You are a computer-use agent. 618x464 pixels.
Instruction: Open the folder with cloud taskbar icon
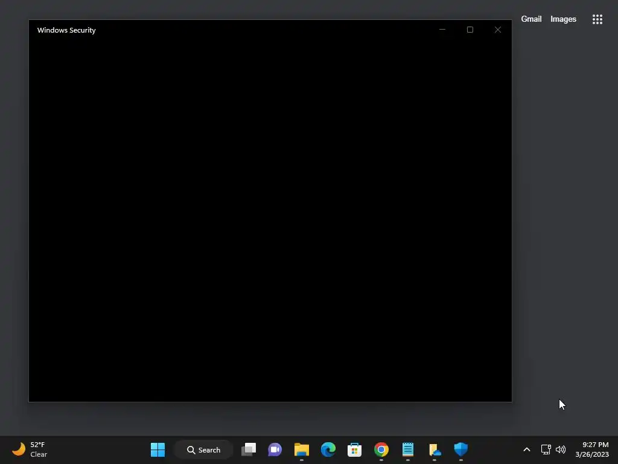[435, 449]
